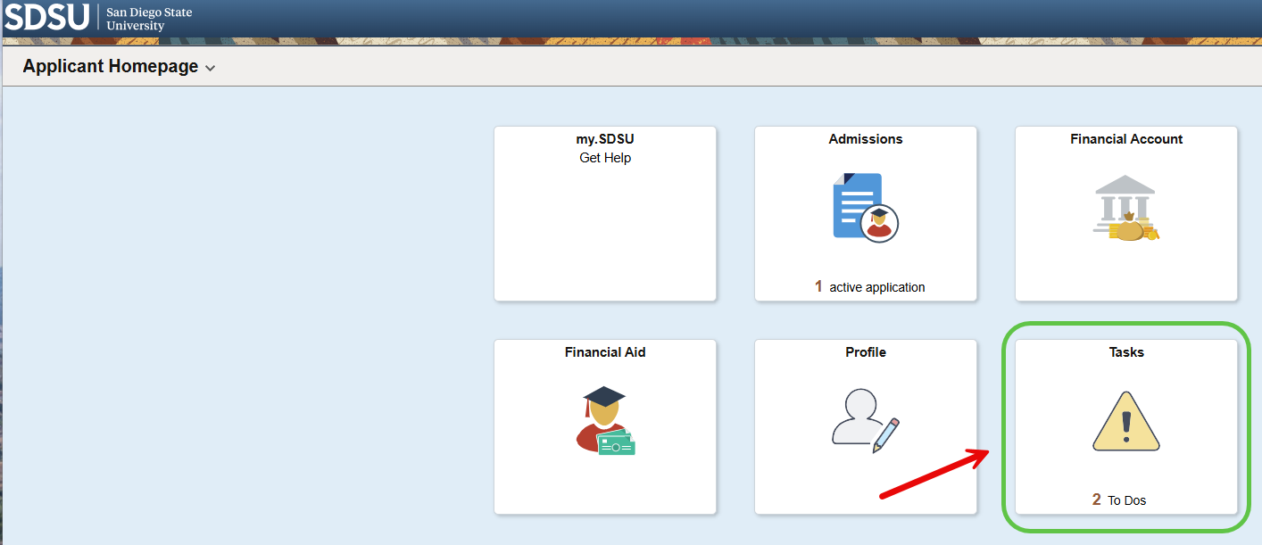The image size is (1262, 545).
Task: Click the Admissions document graduate icon
Action: click(865, 208)
